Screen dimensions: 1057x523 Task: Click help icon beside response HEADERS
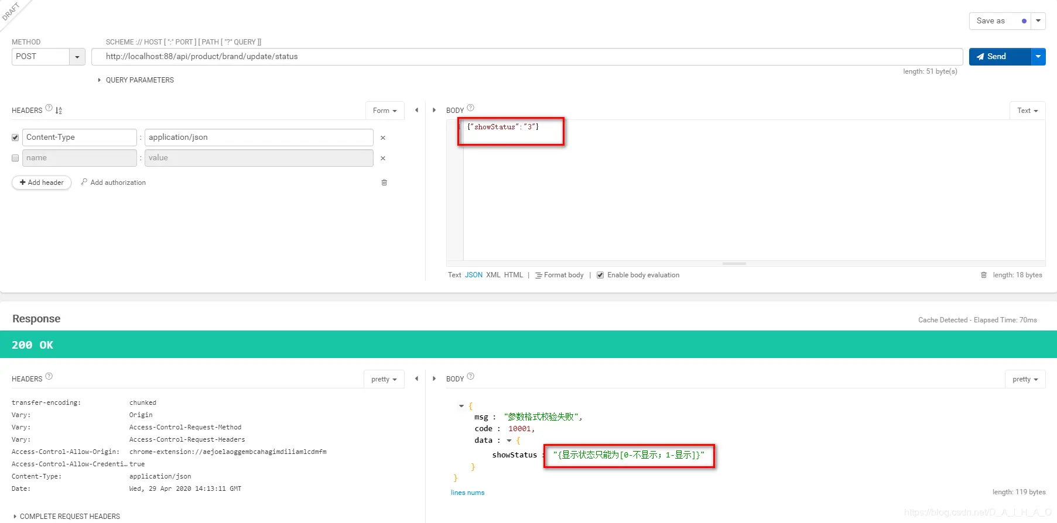(x=49, y=376)
